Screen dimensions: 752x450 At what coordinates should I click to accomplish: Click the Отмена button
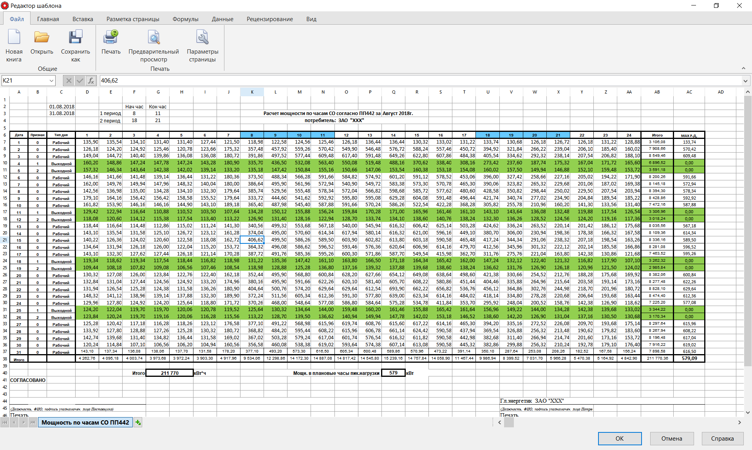(672, 438)
